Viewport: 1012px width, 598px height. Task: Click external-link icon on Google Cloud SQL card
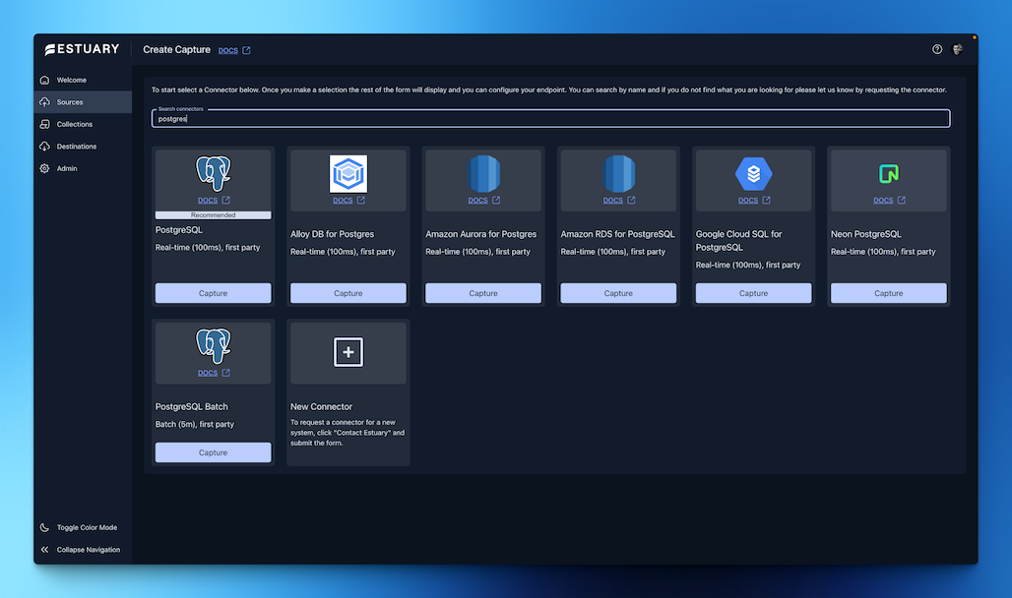pyautogui.click(x=766, y=200)
